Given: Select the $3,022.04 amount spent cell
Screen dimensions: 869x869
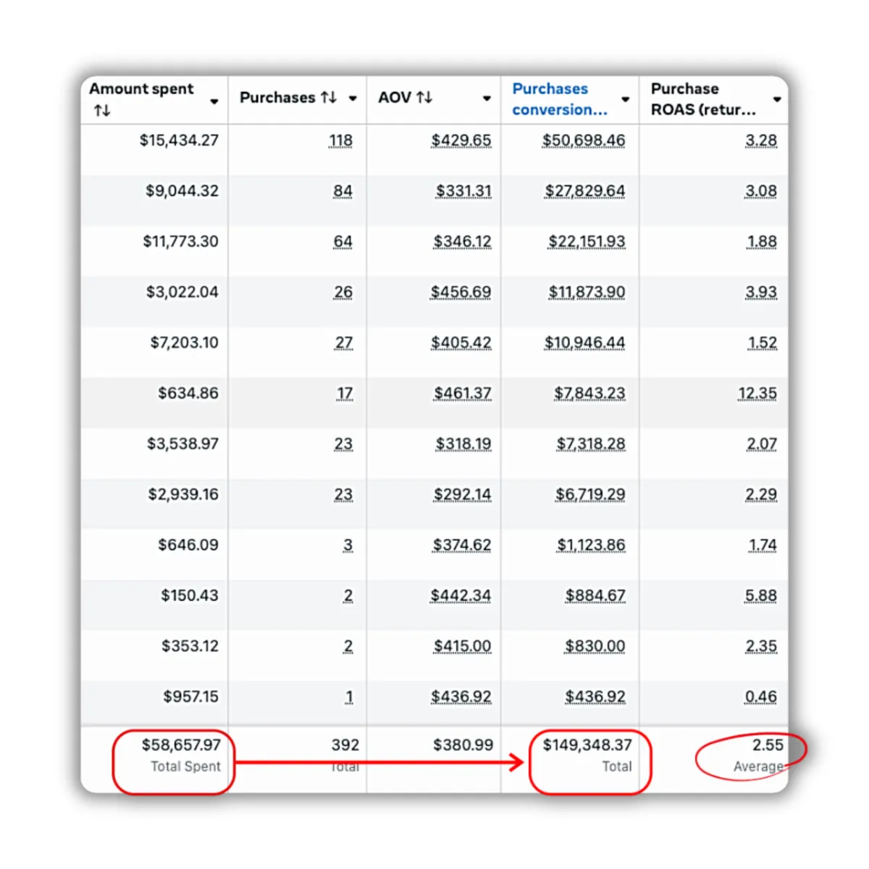Looking at the screenshot, I should click(x=182, y=293).
